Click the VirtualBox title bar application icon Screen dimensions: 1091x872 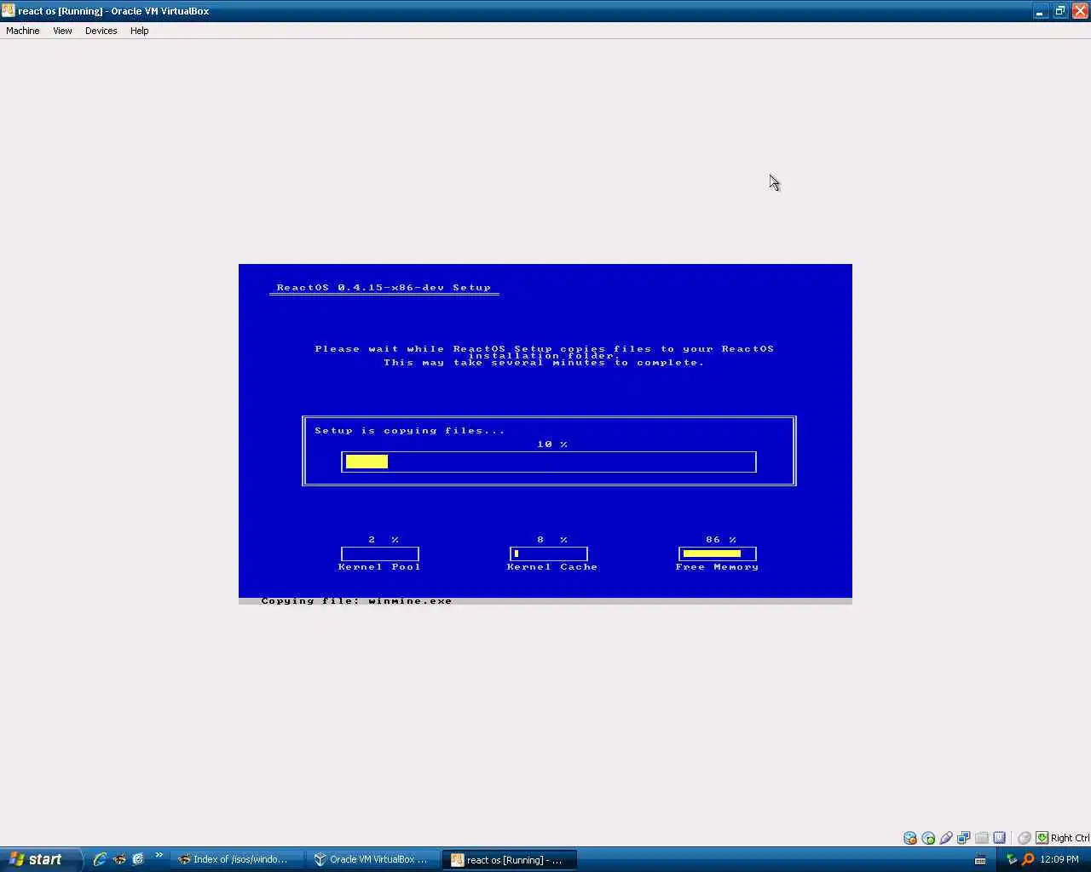(x=9, y=11)
